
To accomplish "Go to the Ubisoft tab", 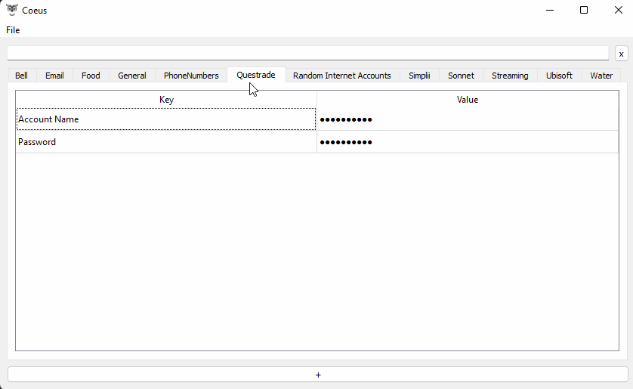I will [x=559, y=76].
